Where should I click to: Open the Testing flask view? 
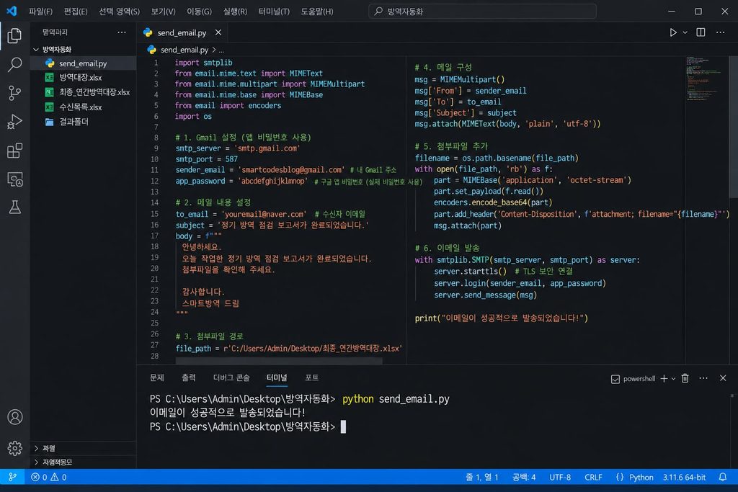(x=14, y=207)
